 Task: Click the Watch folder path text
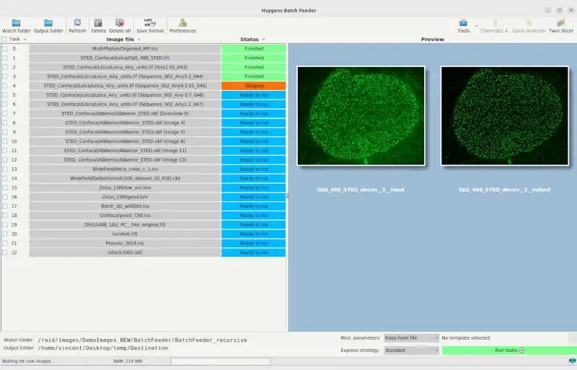142,340
